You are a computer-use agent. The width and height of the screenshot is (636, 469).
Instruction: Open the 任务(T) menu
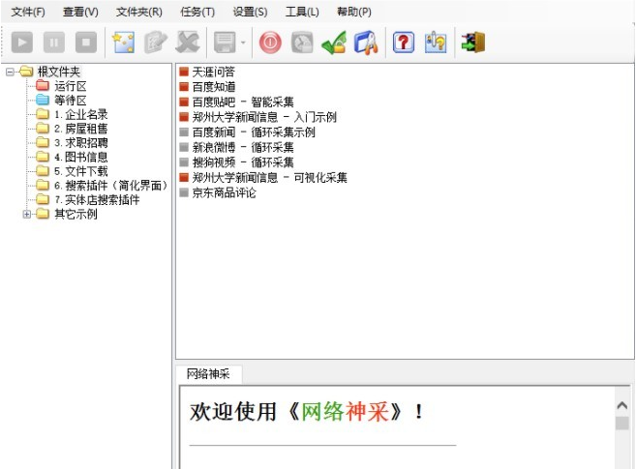(x=197, y=13)
